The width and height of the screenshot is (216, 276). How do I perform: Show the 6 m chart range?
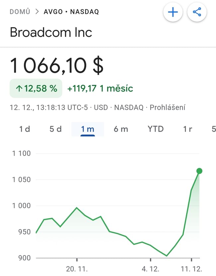[121, 129]
